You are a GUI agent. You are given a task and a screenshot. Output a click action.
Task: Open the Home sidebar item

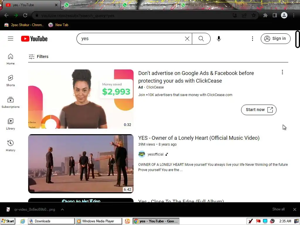(x=11, y=59)
